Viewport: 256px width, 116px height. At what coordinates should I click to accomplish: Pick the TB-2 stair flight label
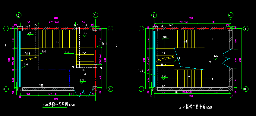click(58, 42)
